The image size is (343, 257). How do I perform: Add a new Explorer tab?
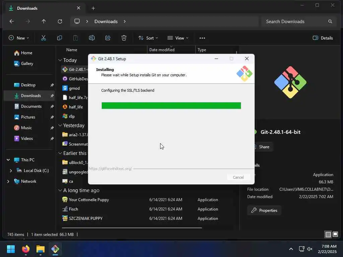(93, 8)
